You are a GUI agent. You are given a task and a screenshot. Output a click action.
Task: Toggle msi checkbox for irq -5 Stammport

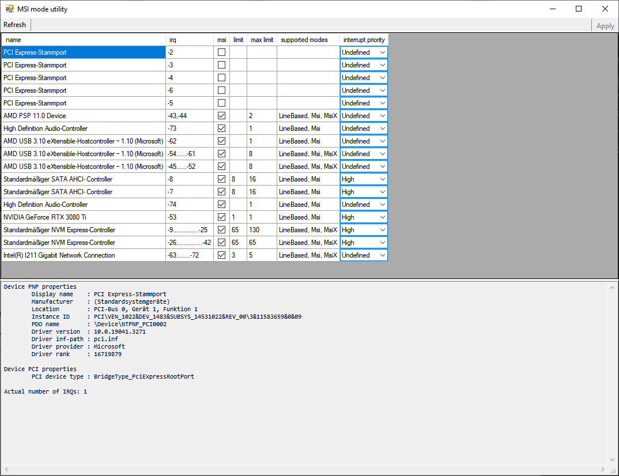[x=222, y=103]
